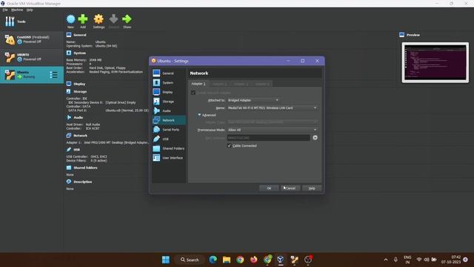This screenshot has width=474, height=267.
Task: Open the Help menu
Action: point(30,10)
